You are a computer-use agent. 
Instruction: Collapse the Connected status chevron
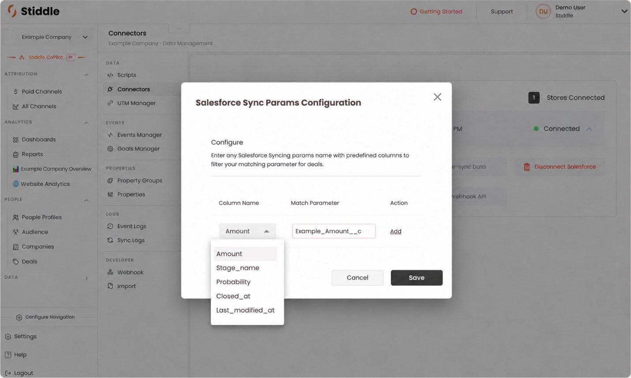coord(589,129)
